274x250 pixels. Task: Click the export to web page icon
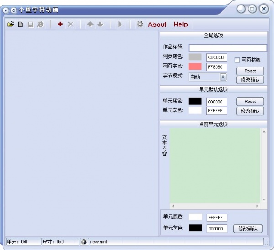(41, 25)
